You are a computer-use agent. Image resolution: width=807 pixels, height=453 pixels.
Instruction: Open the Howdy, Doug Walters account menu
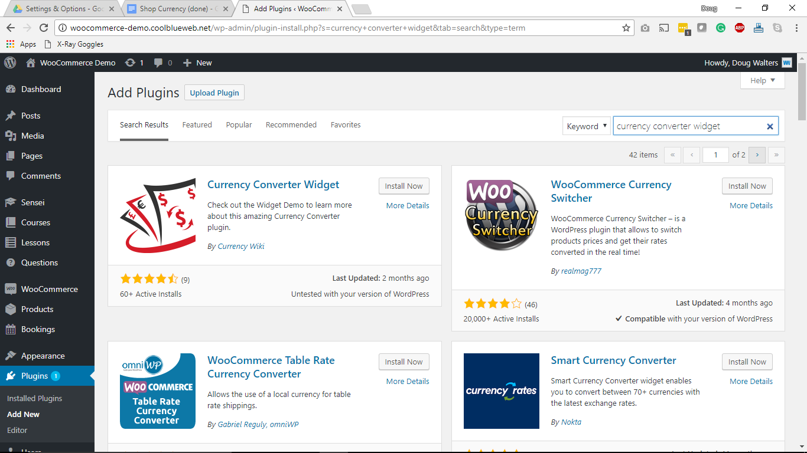click(748, 63)
